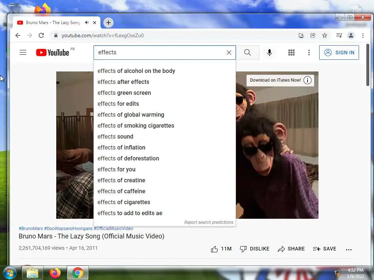Viewport: 374px width, 280px height.
Task: Open the Windows Start orb
Action: coord(9,273)
